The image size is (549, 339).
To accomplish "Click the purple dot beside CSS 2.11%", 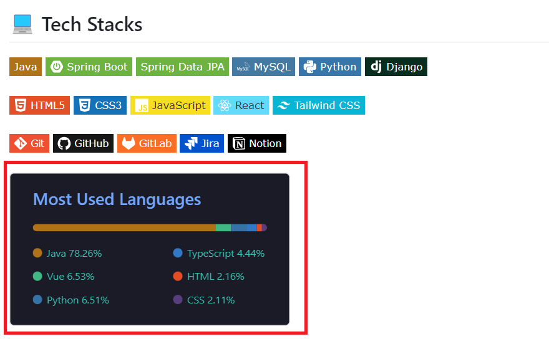I will tap(178, 300).
